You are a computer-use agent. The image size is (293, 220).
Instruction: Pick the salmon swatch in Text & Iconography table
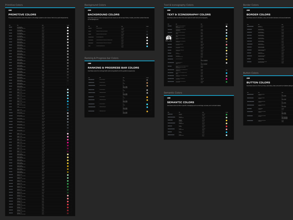226,45
